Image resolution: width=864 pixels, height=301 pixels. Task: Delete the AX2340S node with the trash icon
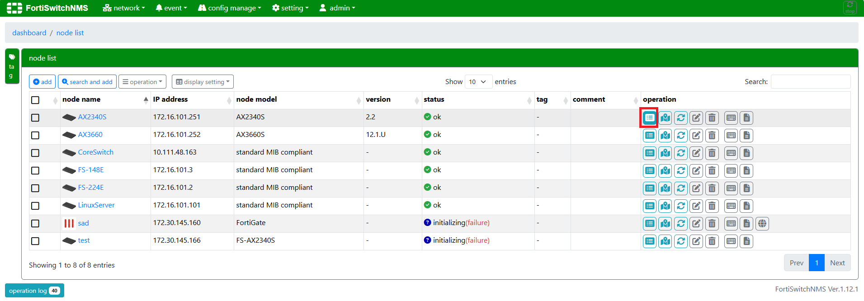(712, 118)
